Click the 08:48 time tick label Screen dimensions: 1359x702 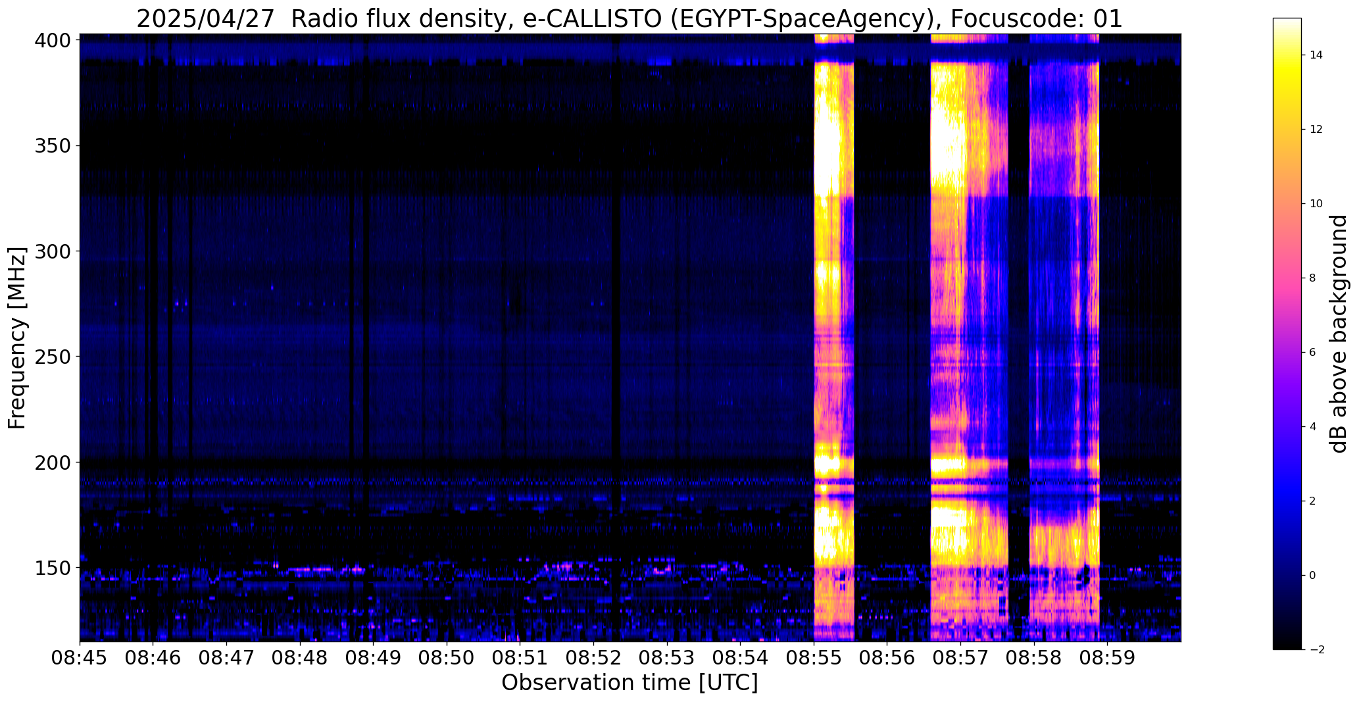click(x=300, y=658)
